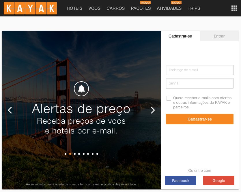Open the new PACOTES section
The height and width of the screenshot is (192, 241).
point(141,8)
